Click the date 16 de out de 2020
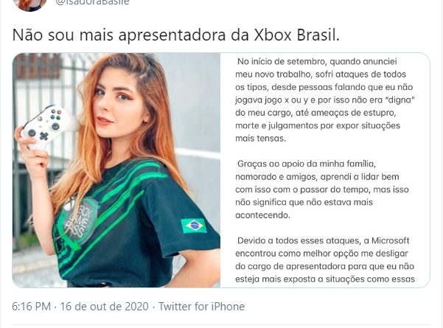 coord(104,307)
